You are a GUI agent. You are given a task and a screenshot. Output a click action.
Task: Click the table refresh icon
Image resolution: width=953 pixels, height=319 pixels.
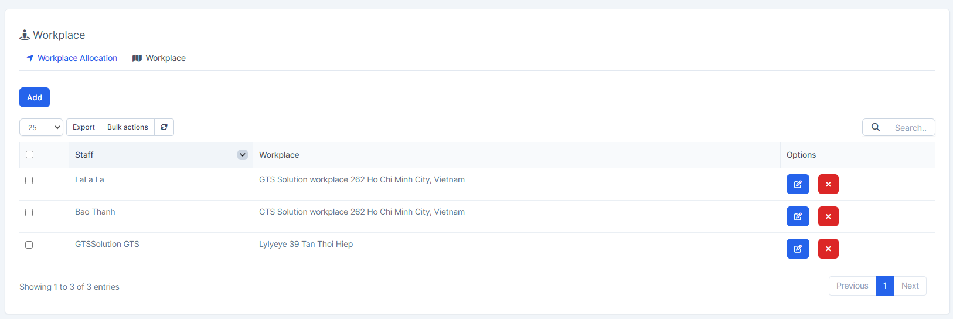[164, 127]
